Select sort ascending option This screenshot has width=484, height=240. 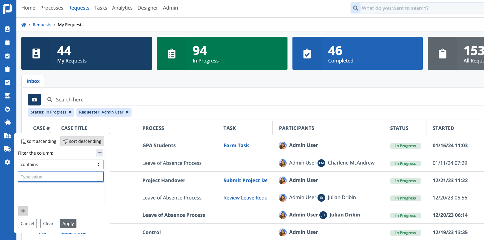tap(38, 141)
